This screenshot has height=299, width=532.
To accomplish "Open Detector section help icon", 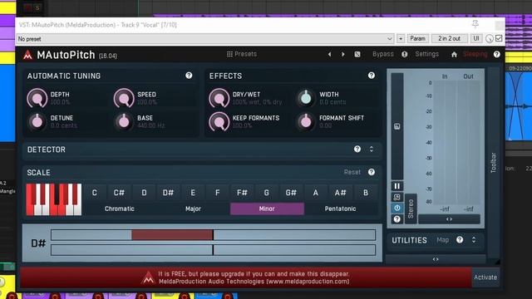I will tap(357, 149).
